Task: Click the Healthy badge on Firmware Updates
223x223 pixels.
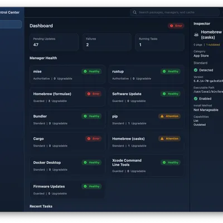Action: pos(91,186)
